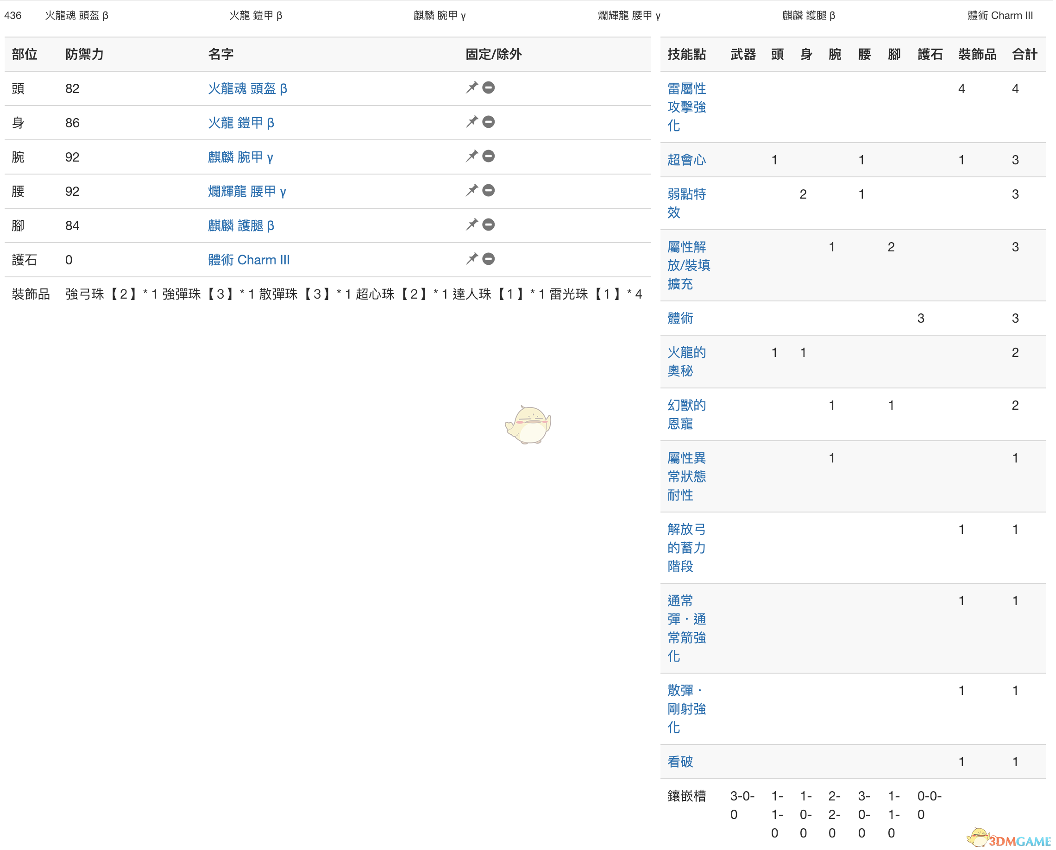Pin the 體術 Charm III charm
The height and width of the screenshot is (850, 1056).
pyautogui.click(x=471, y=259)
